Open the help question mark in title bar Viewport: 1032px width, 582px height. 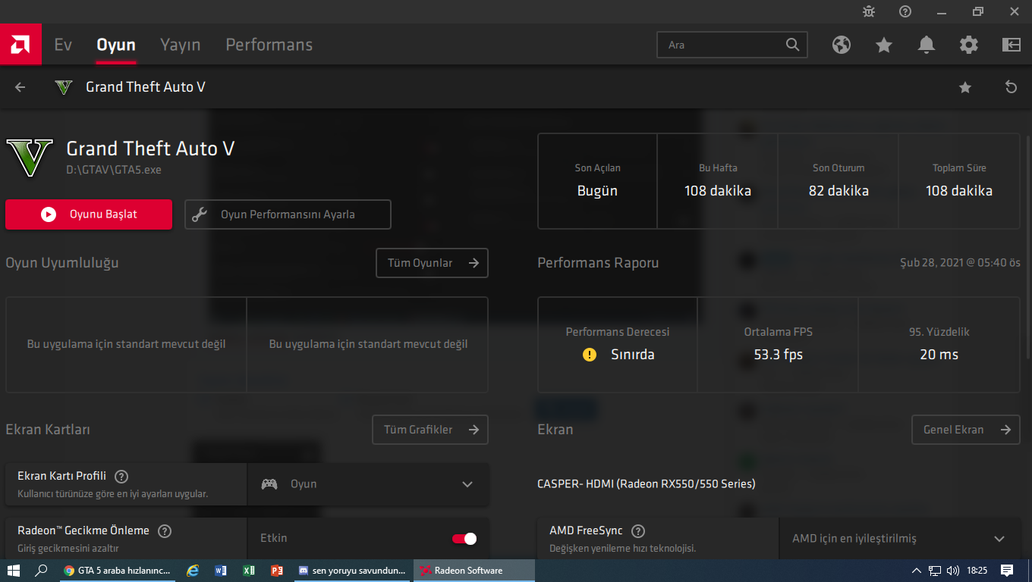(x=905, y=11)
